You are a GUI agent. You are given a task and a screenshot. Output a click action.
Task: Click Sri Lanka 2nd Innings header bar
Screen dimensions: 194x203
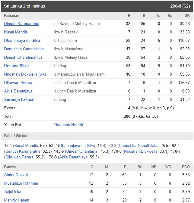[97, 6]
